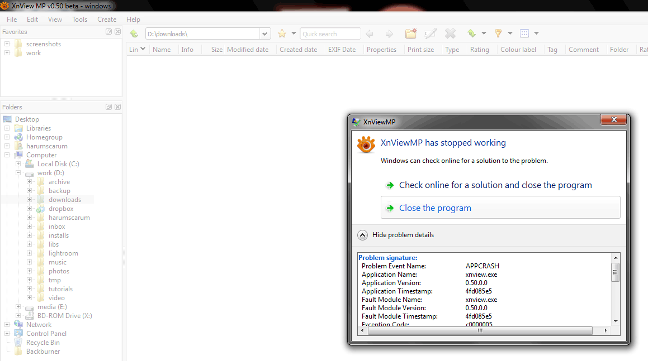Select the archive folder in the tree
The width and height of the screenshot is (648, 361).
click(59, 182)
